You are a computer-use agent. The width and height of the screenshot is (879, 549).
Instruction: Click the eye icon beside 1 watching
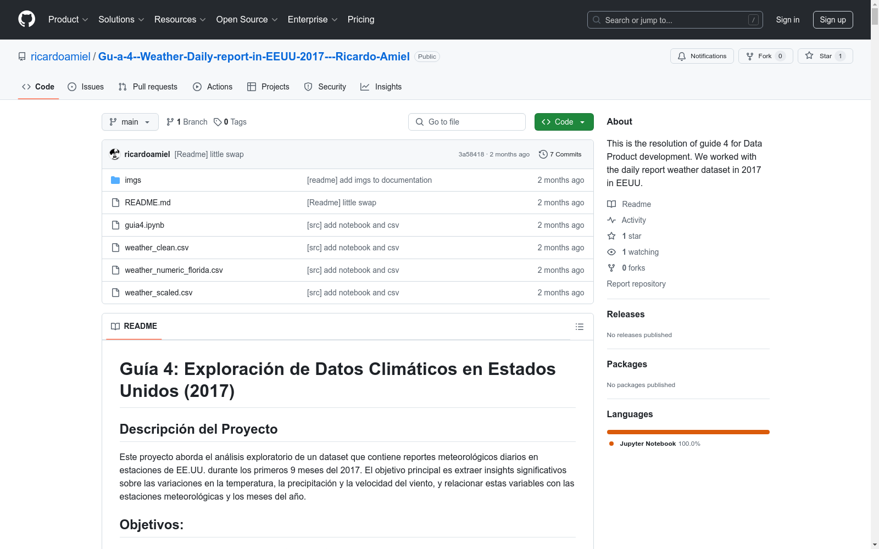tap(611, 252)
